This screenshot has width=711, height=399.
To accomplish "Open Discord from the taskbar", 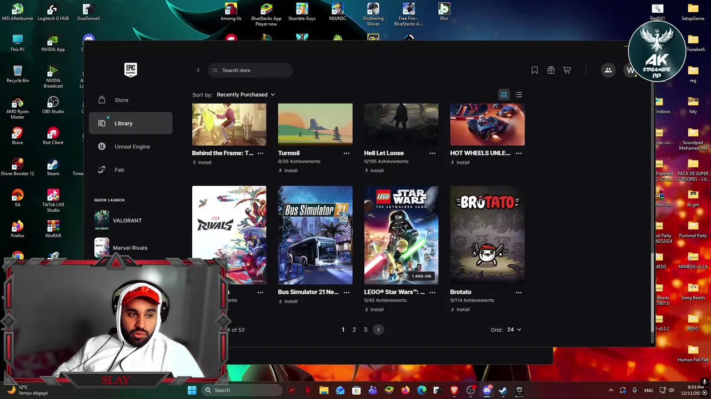I will point(487,390).
